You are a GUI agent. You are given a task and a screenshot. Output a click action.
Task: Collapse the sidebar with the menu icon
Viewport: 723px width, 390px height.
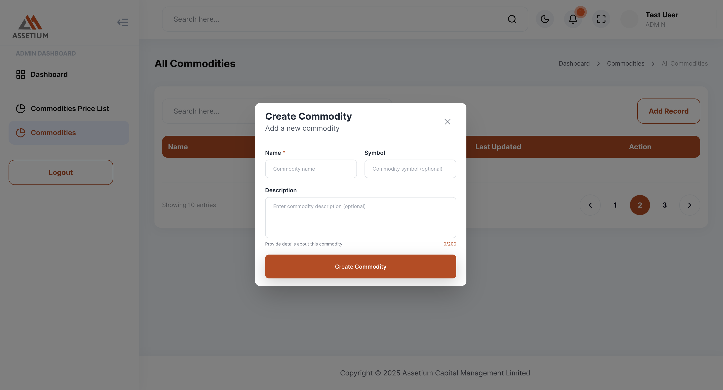tap(123, 22)
